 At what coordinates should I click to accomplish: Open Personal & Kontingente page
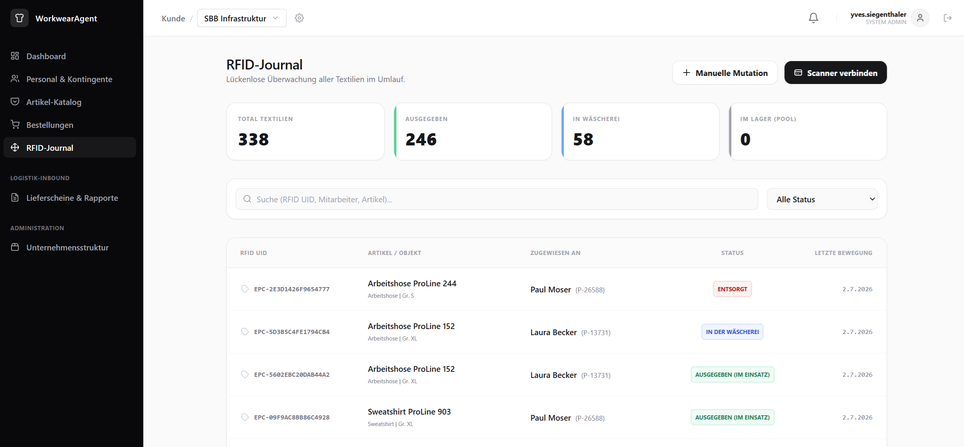[70, 79]
